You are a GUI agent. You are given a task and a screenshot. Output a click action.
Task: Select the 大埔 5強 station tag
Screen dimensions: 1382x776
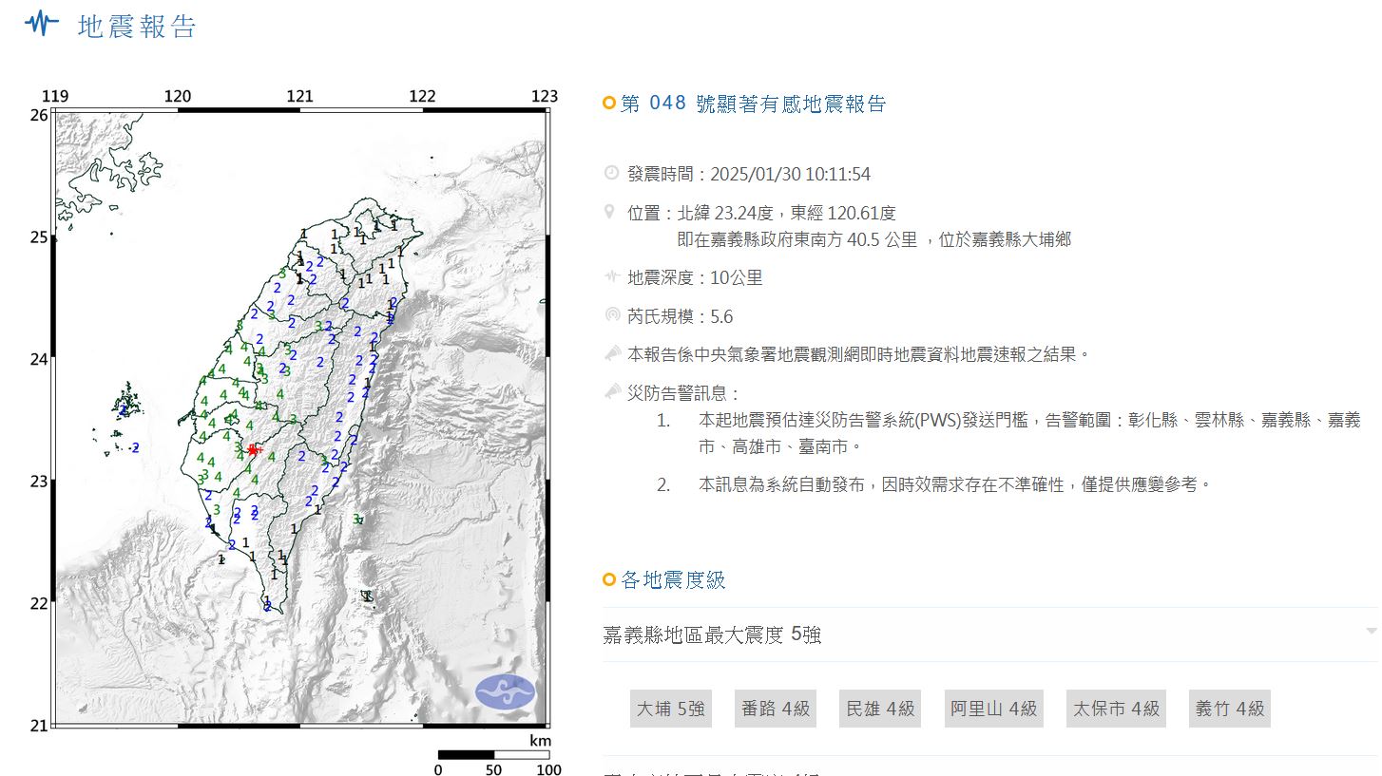(x=670, y=709)
